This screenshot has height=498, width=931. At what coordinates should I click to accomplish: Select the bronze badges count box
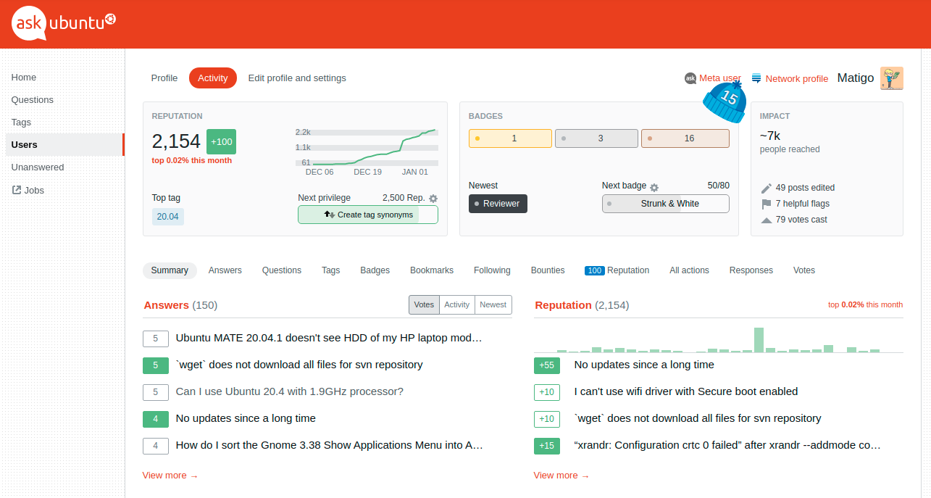click(x=685, y=138)
